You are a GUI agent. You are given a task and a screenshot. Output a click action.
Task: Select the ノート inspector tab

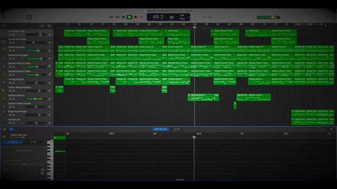(x=33, y=142)
